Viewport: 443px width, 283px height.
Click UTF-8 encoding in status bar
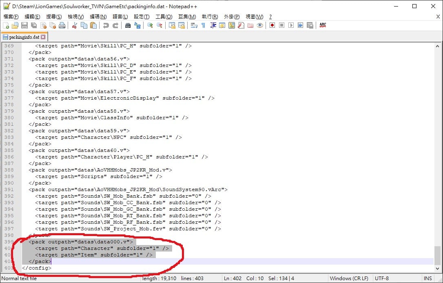point(382,279)
